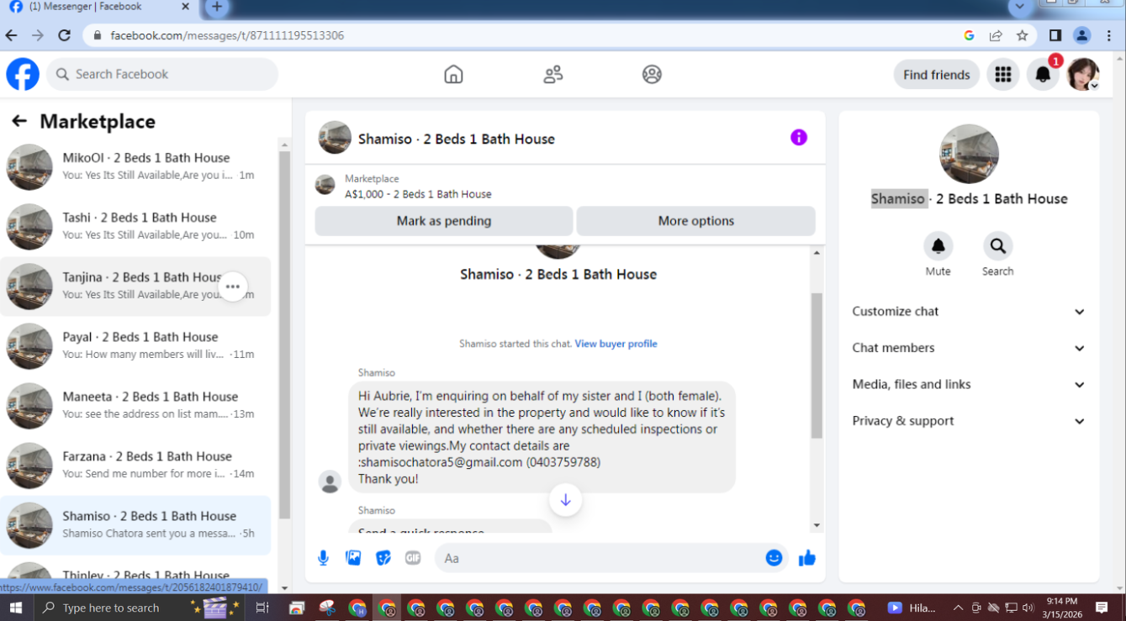
Task: Expand Privacy & support section
Action: 969,421
